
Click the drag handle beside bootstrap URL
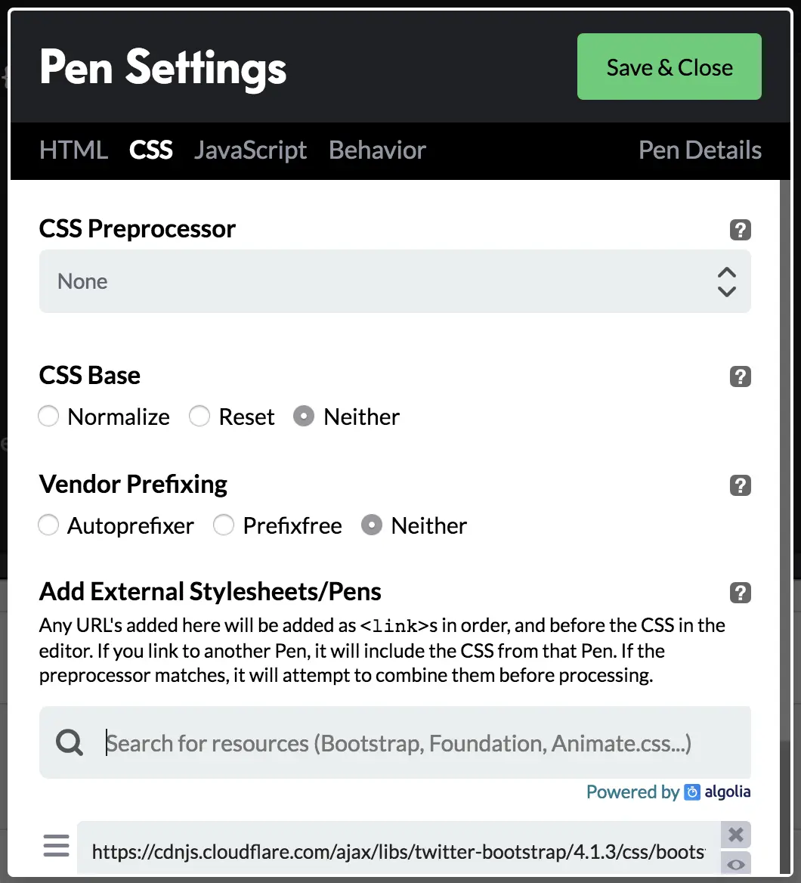click(x=56, y=845)
